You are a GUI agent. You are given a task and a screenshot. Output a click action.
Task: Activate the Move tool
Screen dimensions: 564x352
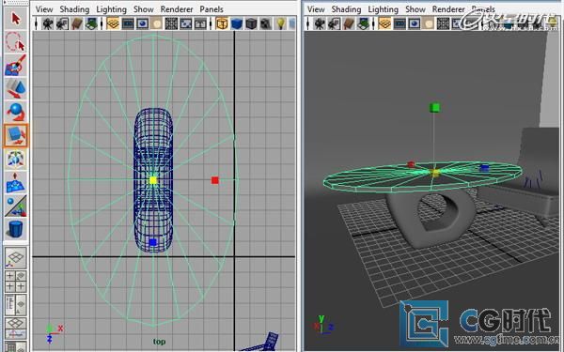[x=15, y=88]
